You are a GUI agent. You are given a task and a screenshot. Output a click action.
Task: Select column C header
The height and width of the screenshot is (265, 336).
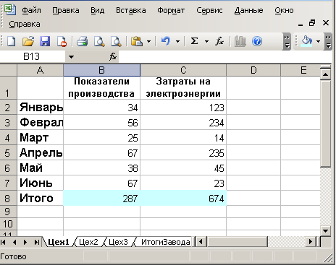coord(183,70)
